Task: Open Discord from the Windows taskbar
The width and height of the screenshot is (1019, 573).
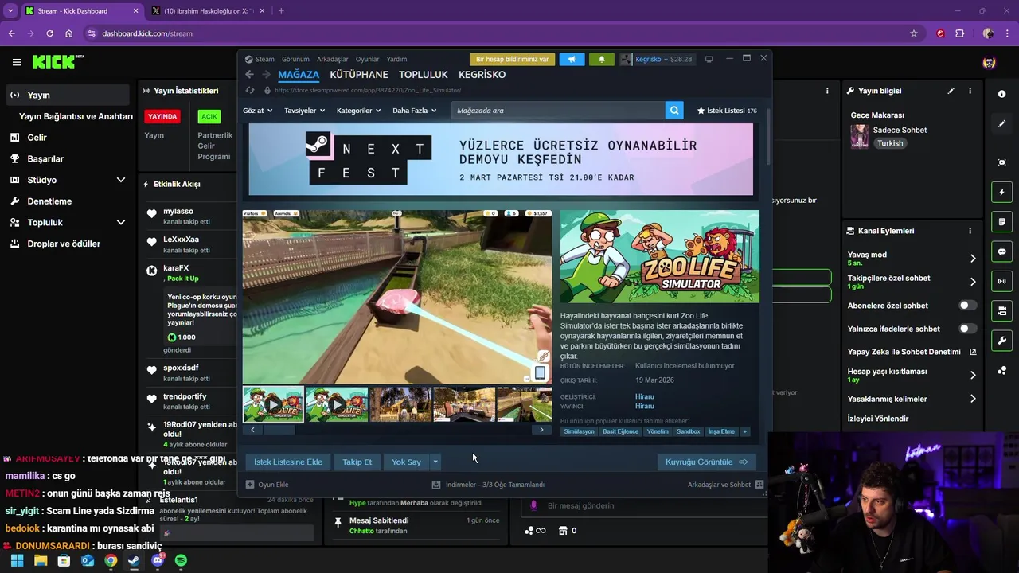Action: [158, 560]
